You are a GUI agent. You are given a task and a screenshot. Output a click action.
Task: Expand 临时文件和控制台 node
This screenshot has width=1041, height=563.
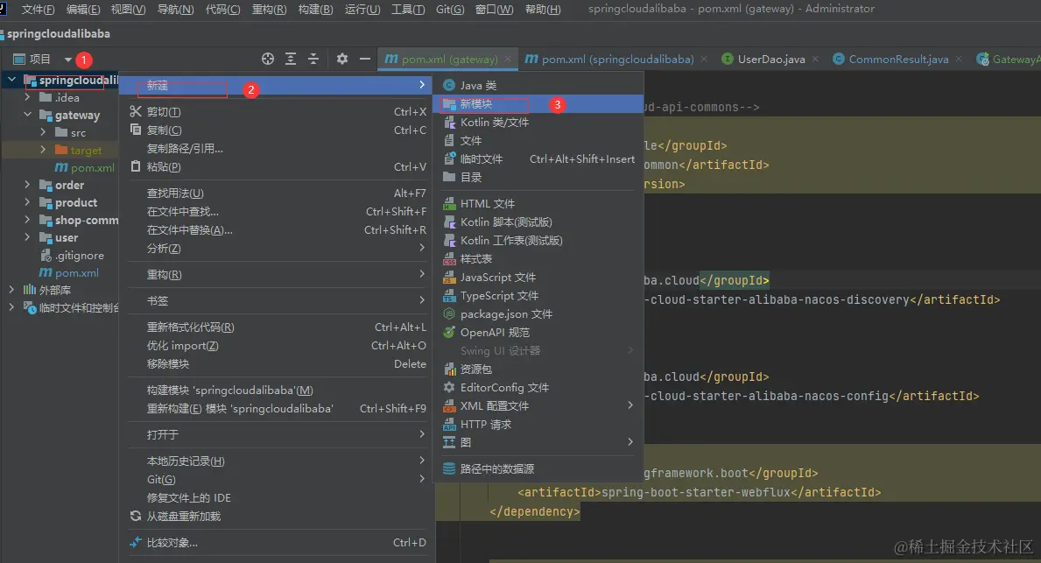pos(12,307)
